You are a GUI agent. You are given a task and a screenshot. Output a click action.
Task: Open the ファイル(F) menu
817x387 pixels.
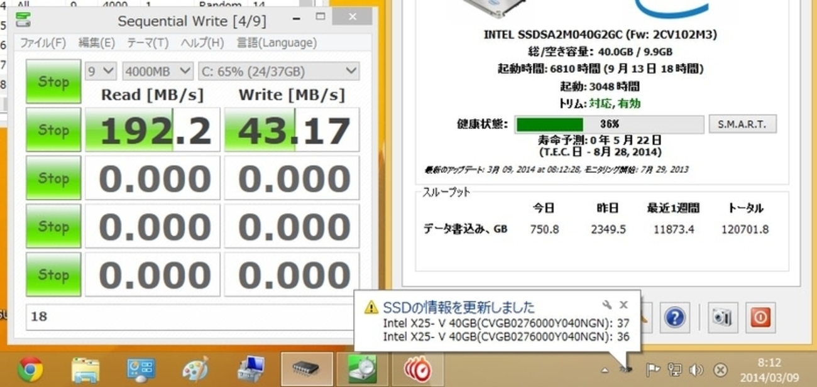pyautogui.click(x=43, y=43)
